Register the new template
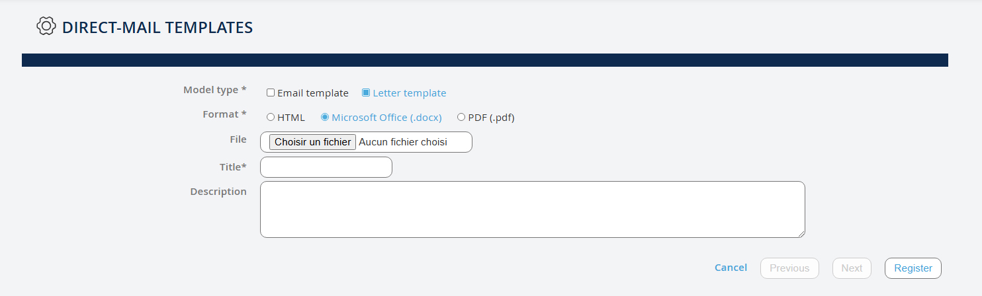 pos(913,268)
